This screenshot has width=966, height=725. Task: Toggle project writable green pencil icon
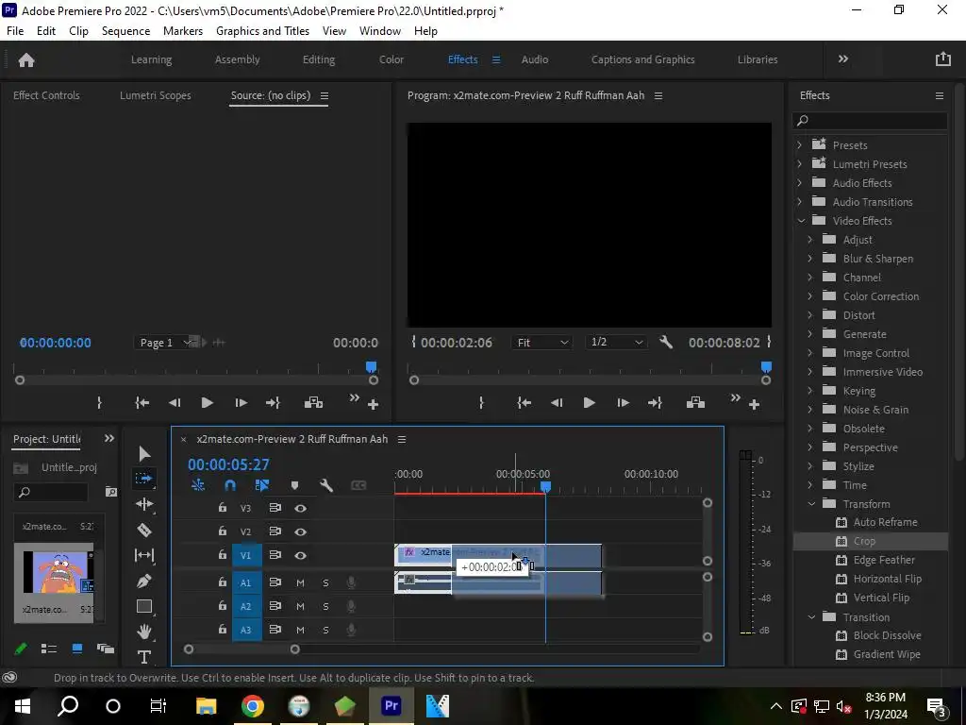coord(21,649)
